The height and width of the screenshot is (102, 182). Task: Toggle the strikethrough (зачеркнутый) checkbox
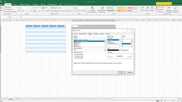(x=75, y=54)
